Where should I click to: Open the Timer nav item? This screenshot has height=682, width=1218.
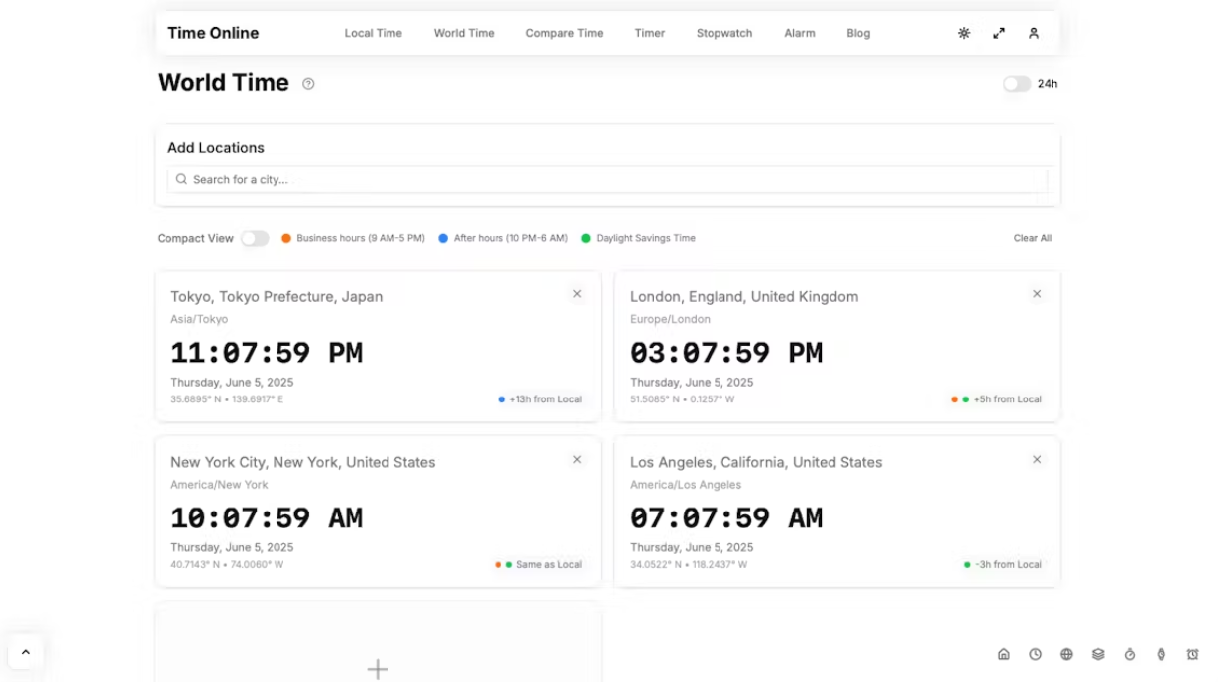(x=650, y=33)
